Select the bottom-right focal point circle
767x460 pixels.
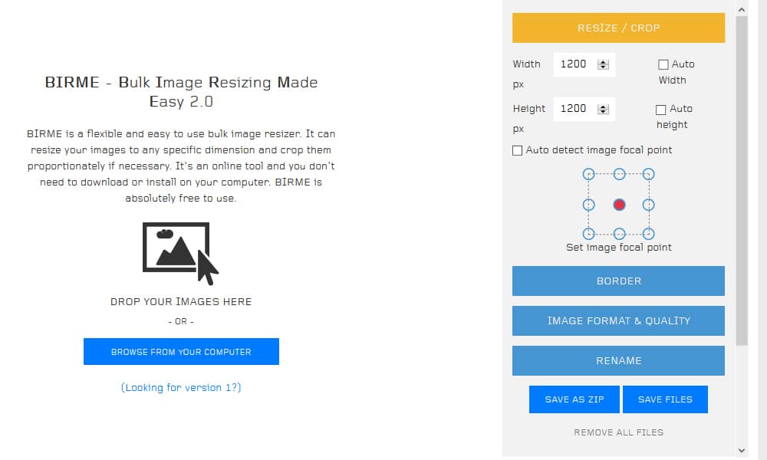648,234
